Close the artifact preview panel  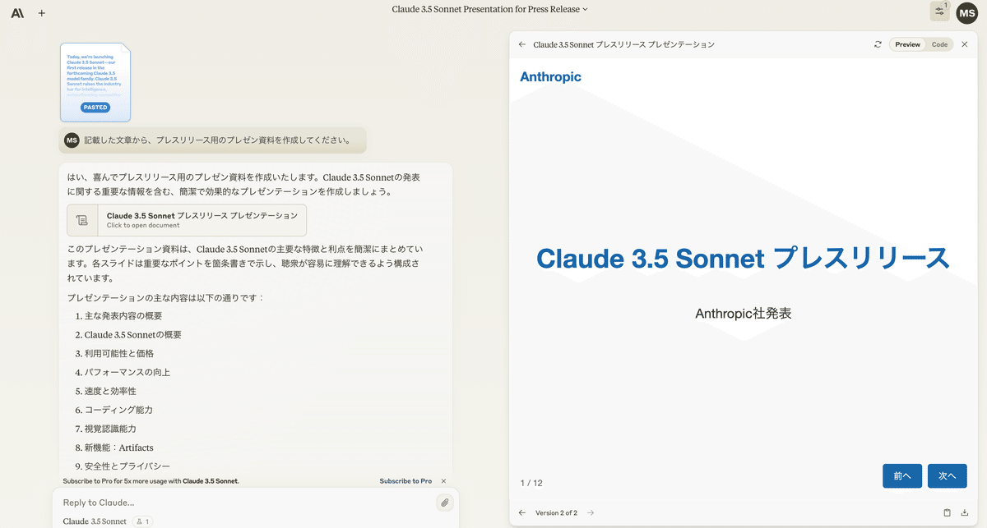click(x=965, y=44)
